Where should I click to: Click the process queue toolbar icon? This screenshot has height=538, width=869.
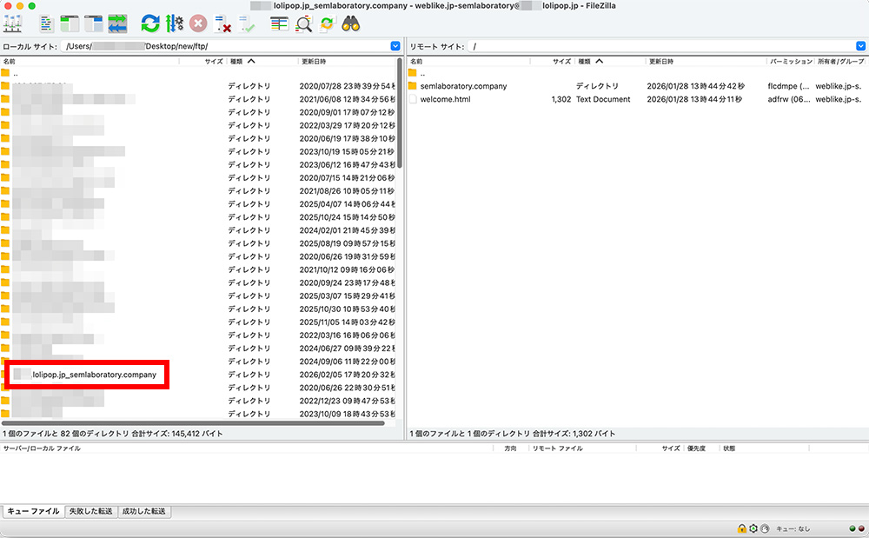(174, 23)
